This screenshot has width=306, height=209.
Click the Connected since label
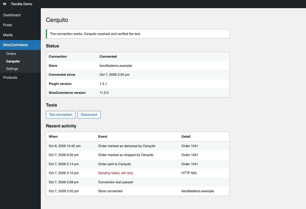point(62,75)
